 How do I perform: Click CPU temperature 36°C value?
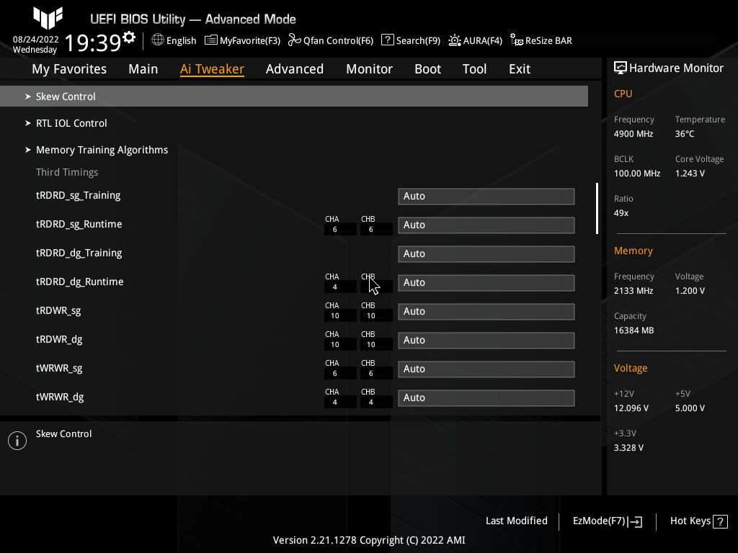coord(685,133)
